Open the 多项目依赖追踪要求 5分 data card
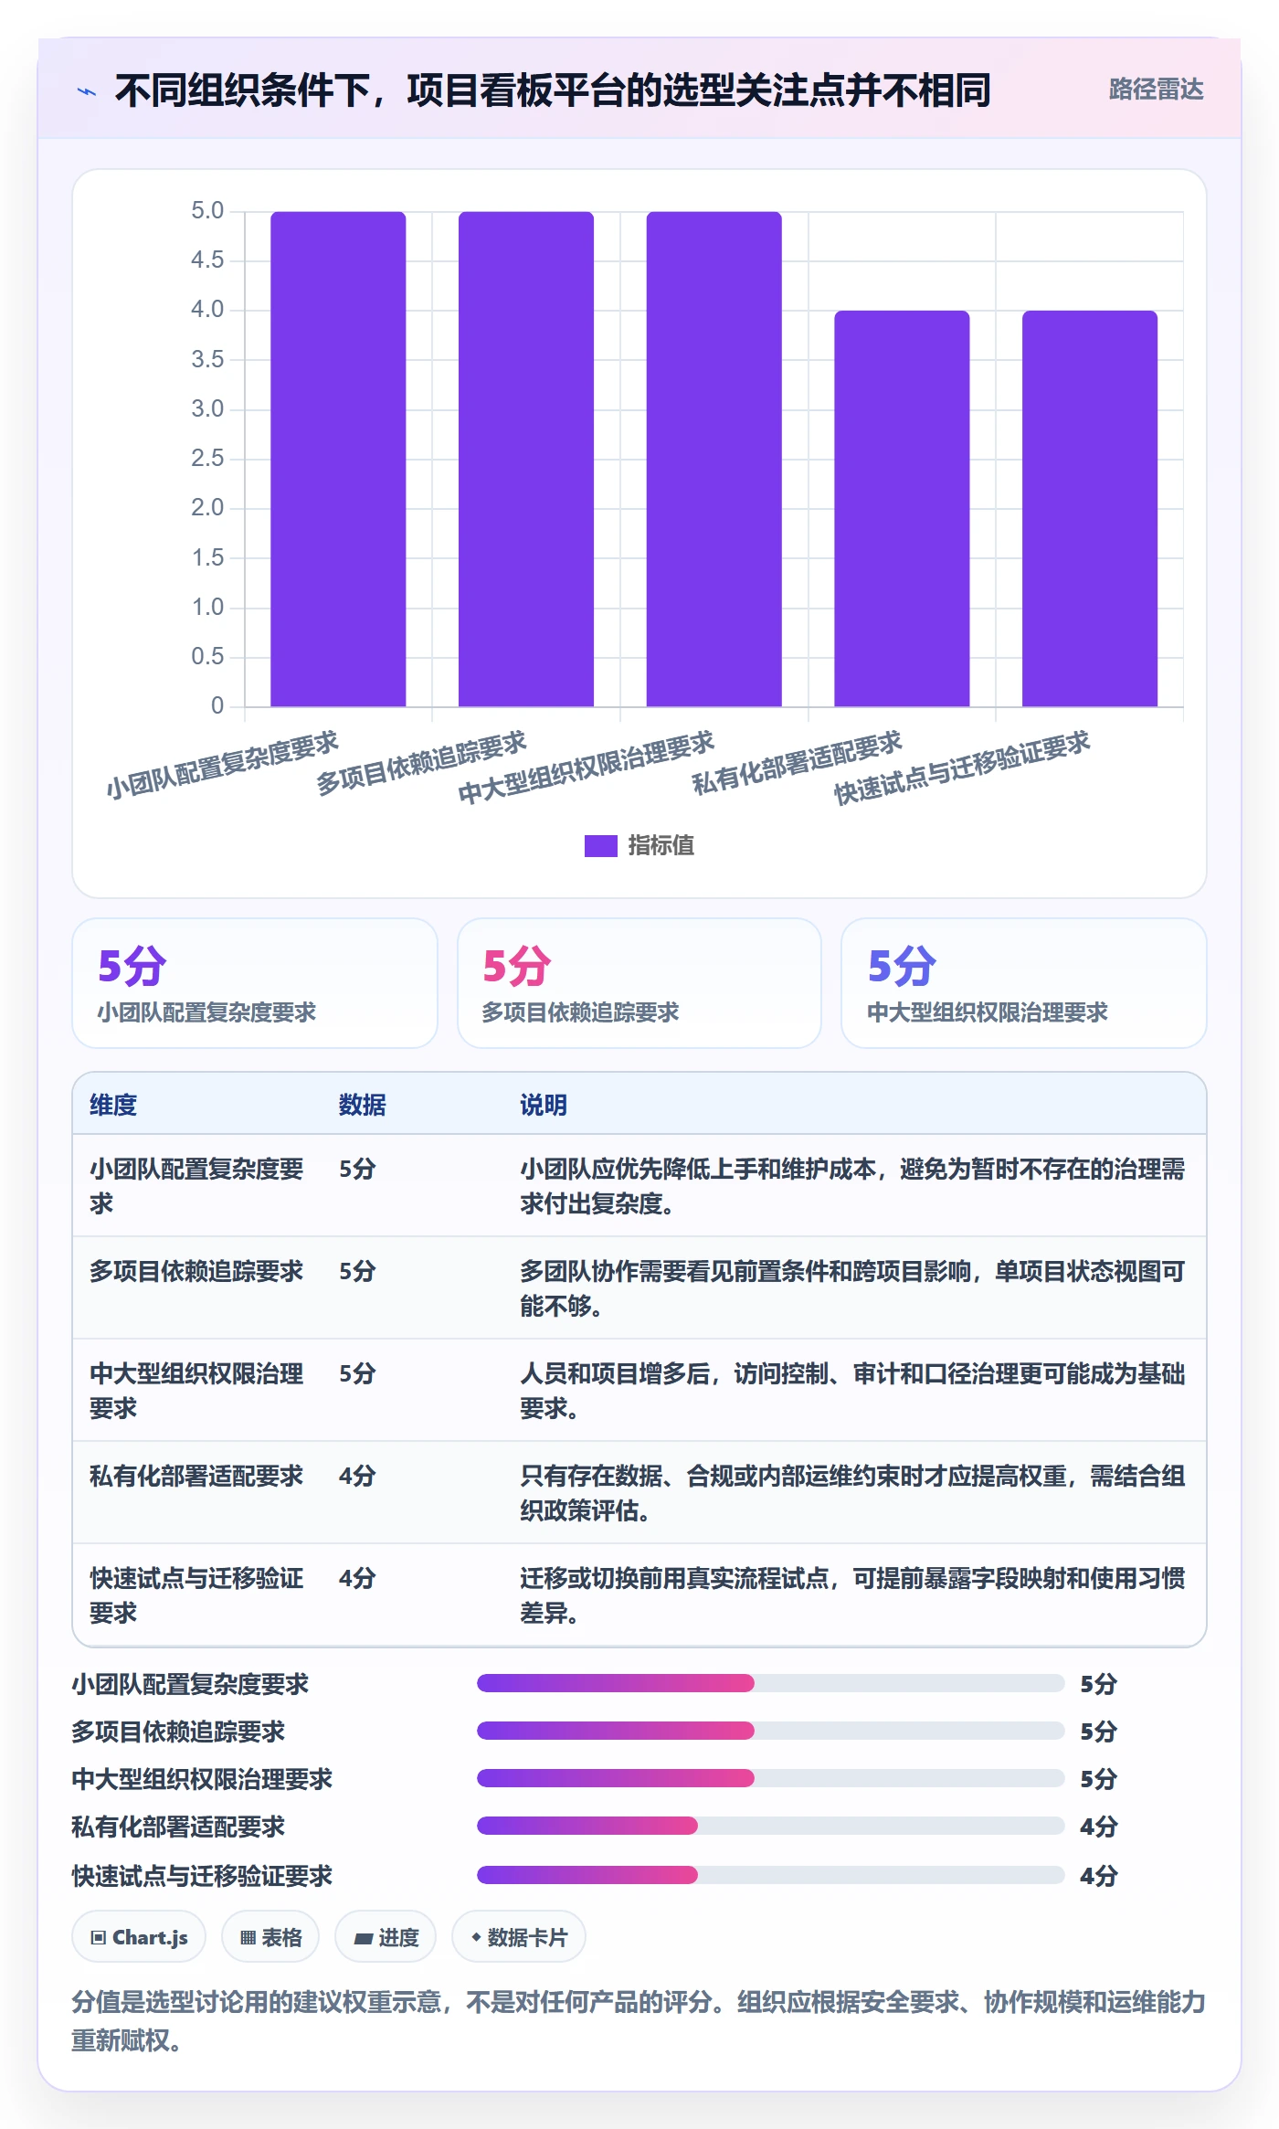 (x=639, y=983)
